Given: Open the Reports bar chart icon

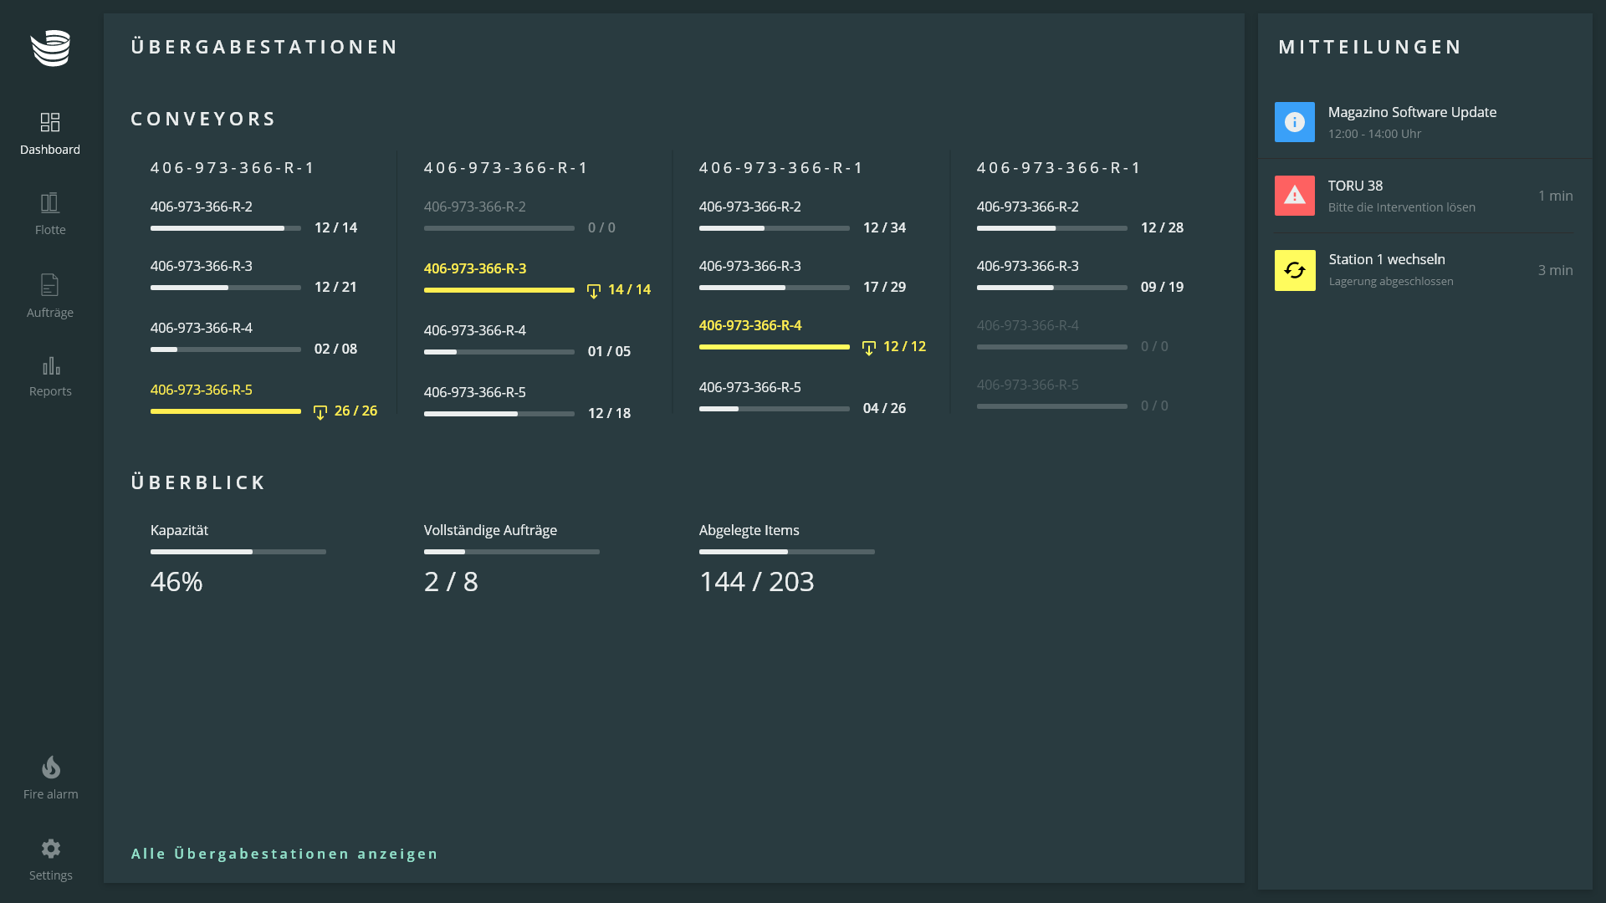Looking at the screenshot, I should [50, 365].
